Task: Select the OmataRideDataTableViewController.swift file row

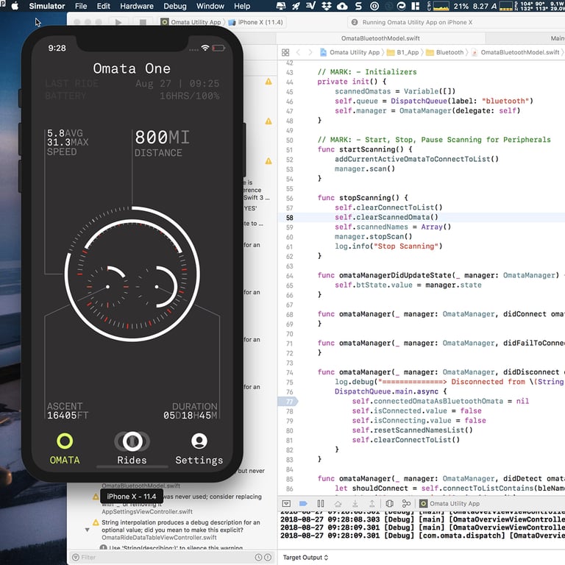Action: (x=159, y=538)
